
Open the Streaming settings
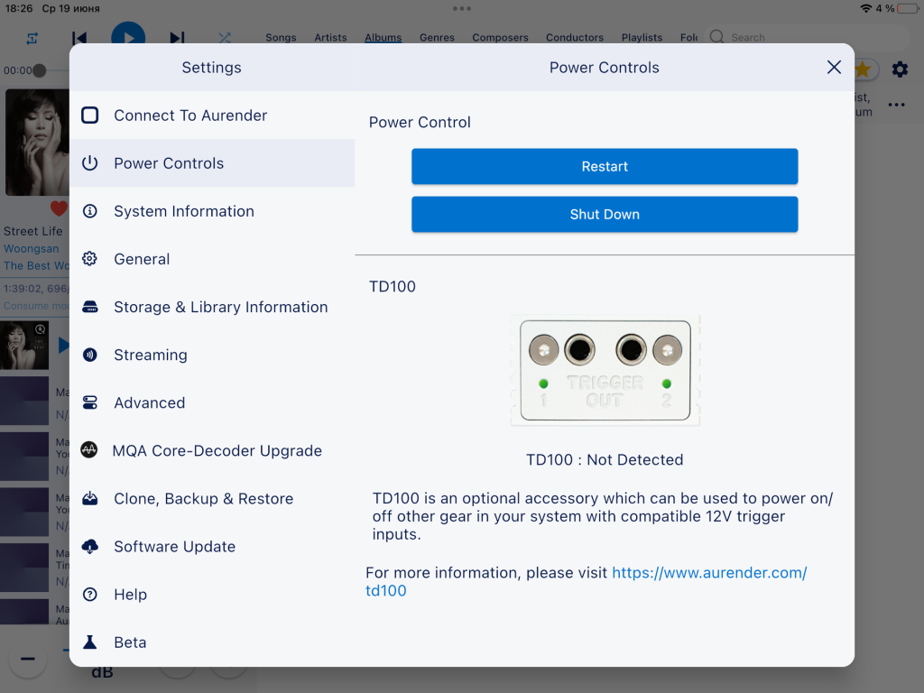click(212, 355)
